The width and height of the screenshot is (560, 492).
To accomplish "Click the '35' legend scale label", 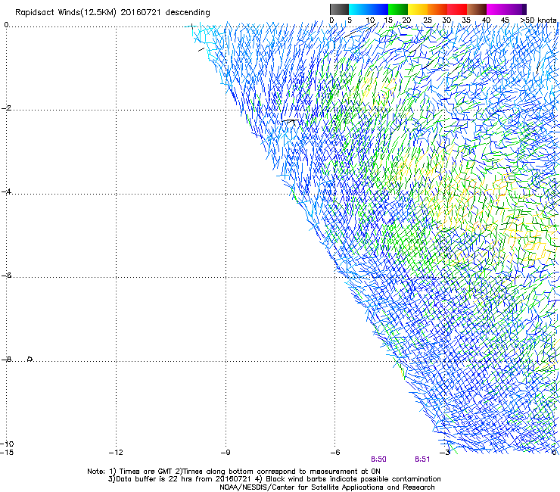I will coord(466,20).
